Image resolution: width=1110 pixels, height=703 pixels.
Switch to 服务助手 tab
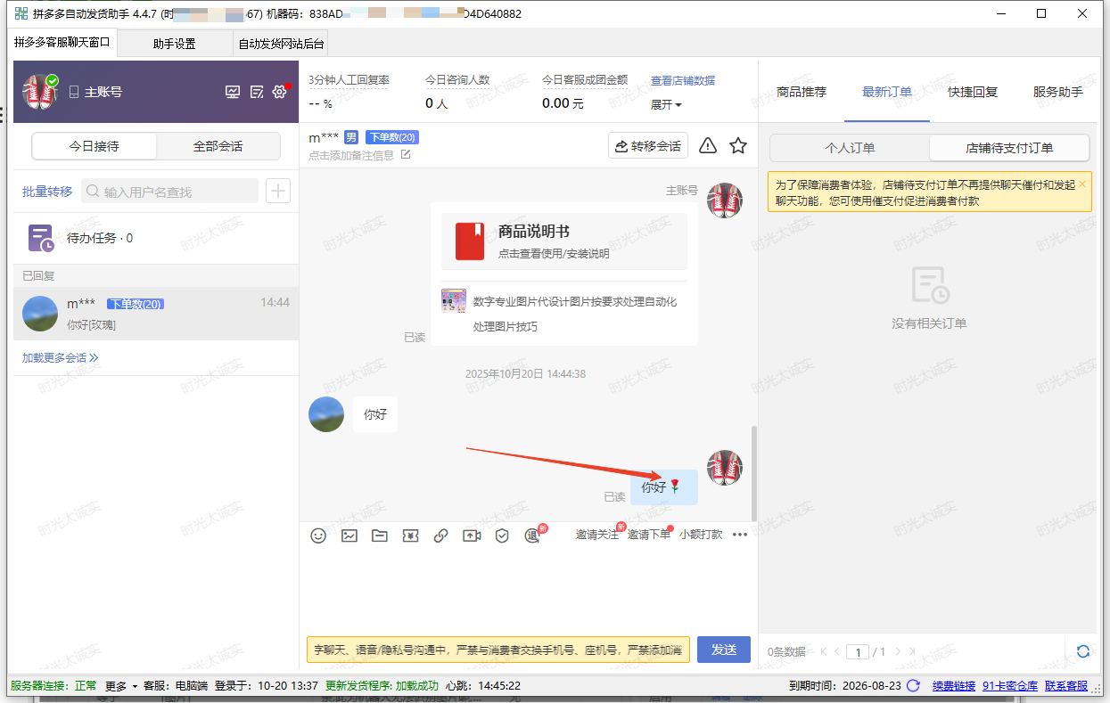point(1058,92)
